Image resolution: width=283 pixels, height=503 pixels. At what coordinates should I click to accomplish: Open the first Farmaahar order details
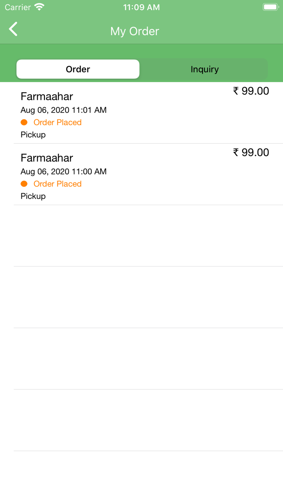click(141, 111)
